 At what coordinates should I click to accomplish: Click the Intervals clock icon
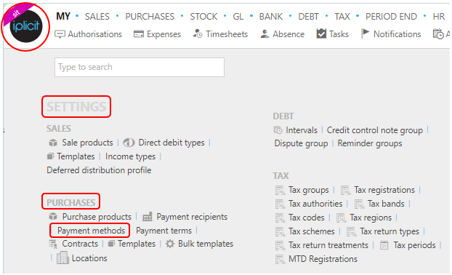pos(278,130)
